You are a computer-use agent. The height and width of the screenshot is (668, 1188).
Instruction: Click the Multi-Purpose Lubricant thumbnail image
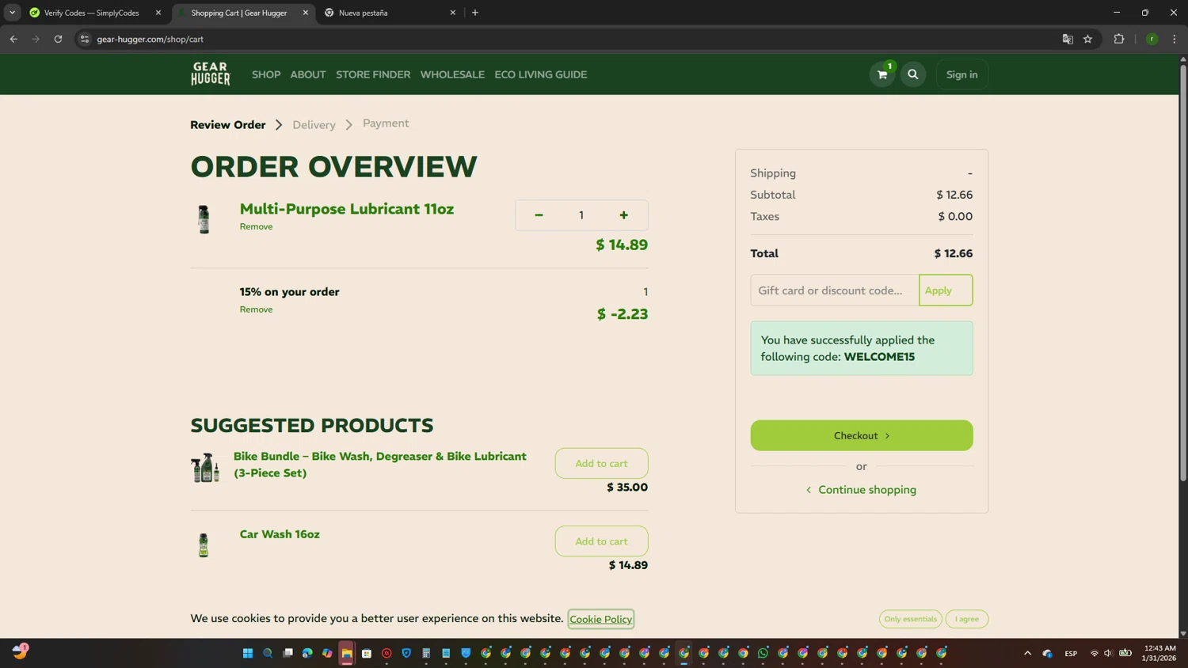coord(204,219)
